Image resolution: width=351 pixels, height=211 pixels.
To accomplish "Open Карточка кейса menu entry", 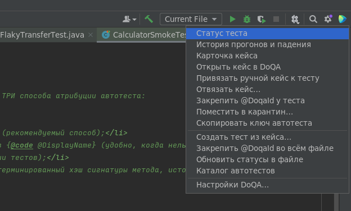I will pos(267,56).
